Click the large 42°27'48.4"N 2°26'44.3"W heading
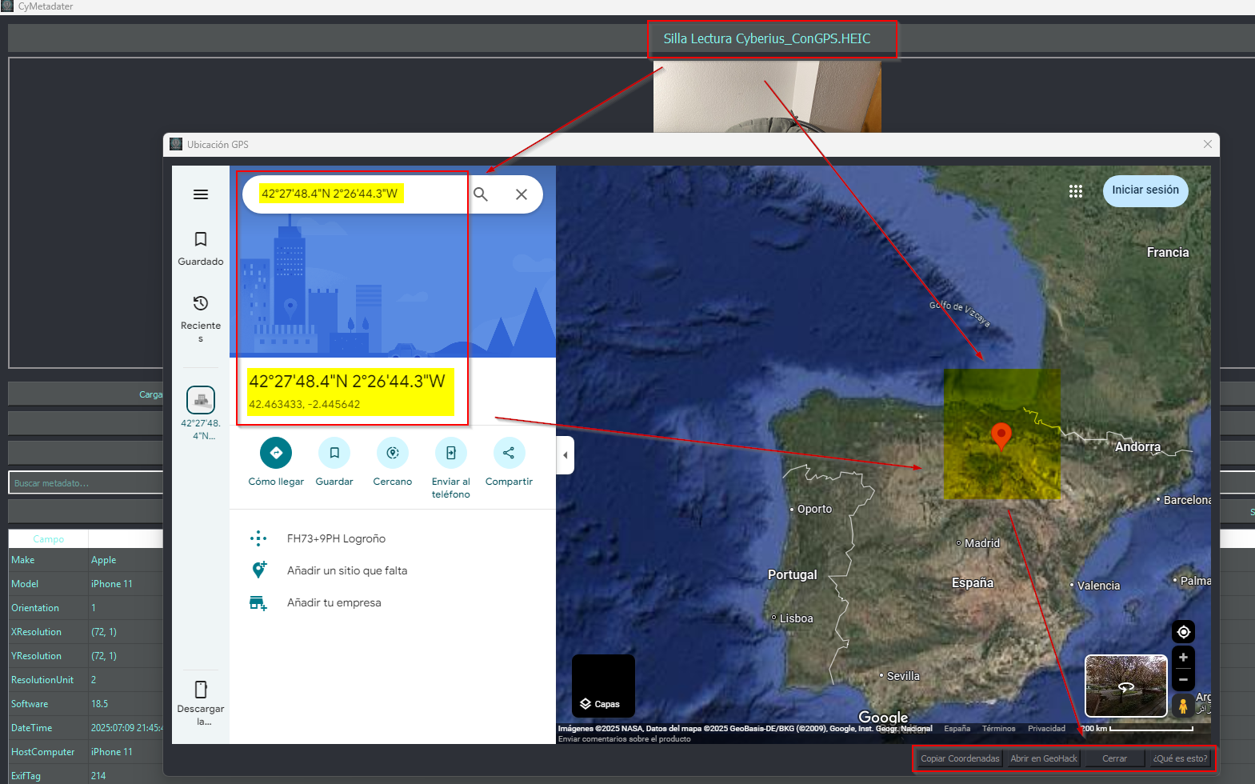The image size is (1255, 784). [x=346, y=382]
